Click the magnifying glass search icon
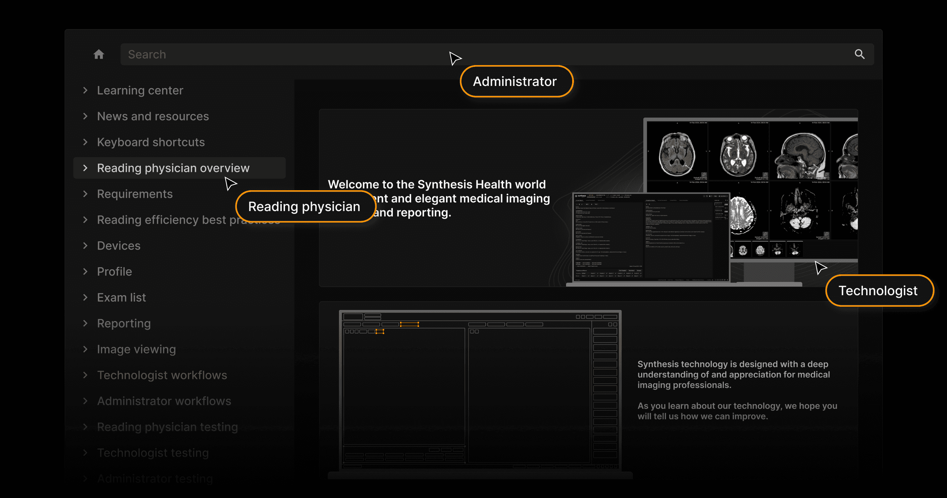The image size is (947, 498). pos(859,54)
